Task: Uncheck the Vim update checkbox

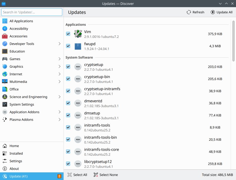Action: tap(68, 34)
